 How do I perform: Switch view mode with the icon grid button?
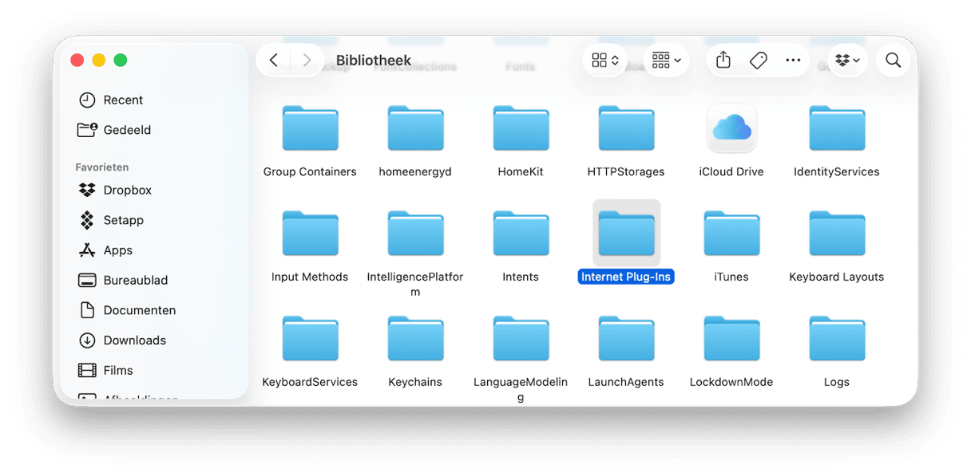[605, 61]
